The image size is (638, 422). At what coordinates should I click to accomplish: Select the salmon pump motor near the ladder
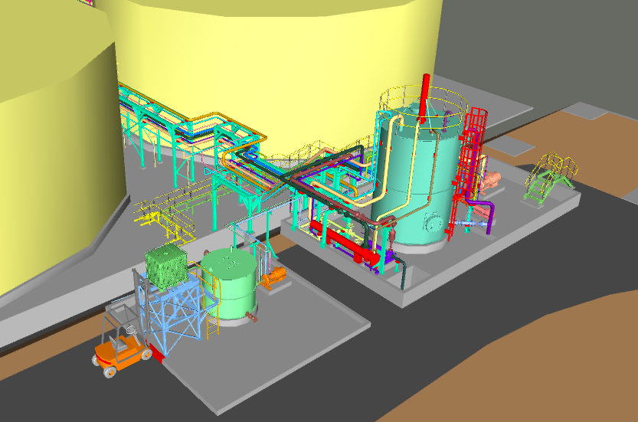[x=490, y=181]
